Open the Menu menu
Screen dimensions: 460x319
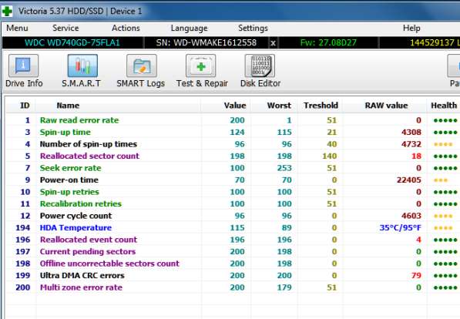(x=17, y=29)
